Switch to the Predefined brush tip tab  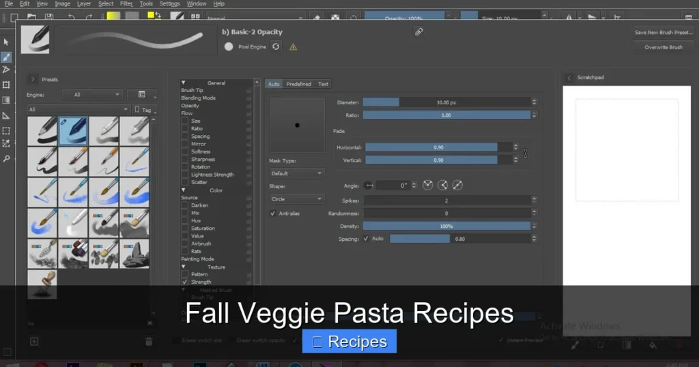(x=299, y=84)
